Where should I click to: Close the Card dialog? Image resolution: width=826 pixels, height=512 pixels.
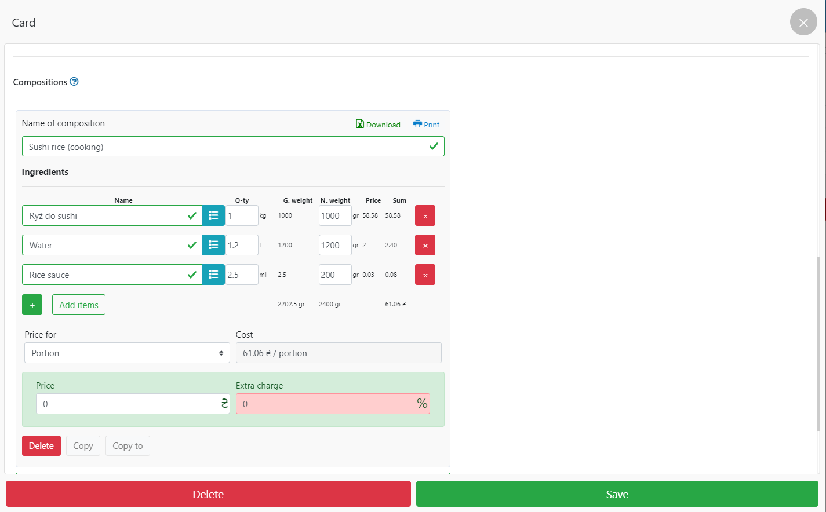click(x=803, y=22)
